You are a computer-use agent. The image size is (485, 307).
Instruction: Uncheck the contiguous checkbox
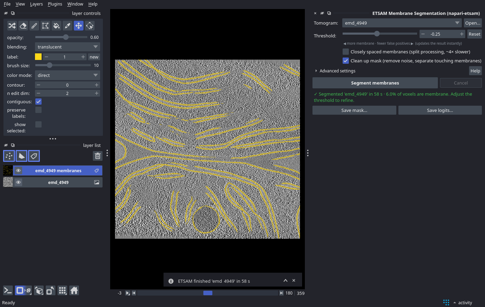(x=38, y=102)
